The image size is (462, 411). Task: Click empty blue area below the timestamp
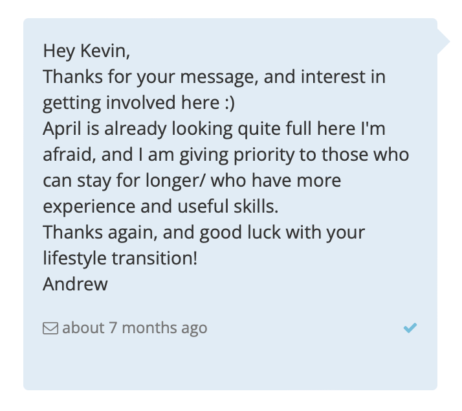click(x=230, y=364)
